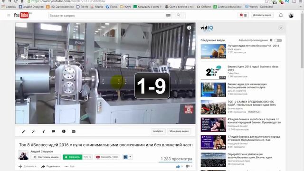This screenshot has width=304, height=171.
Task: Open the notifications bell
Action: (281, 15)
